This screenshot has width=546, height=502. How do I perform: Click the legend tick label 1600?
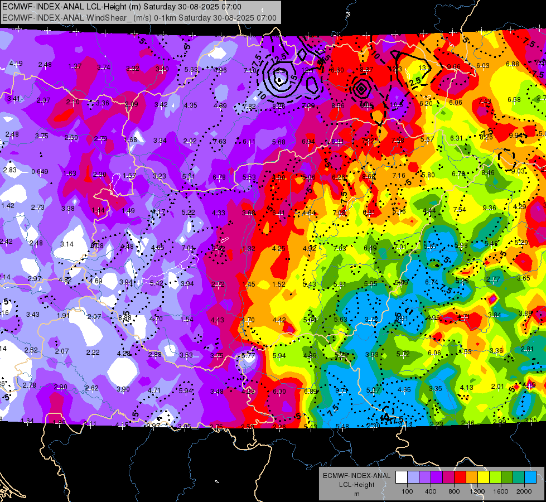(x=500, y=491)
